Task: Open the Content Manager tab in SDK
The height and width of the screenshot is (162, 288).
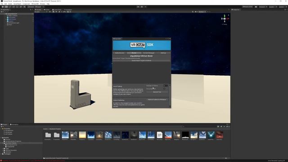Action: click(x=148, y=53)
